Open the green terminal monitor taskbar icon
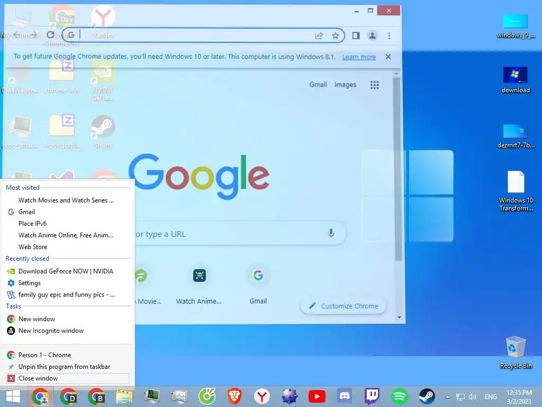This screenshot has width=542, height=407. pos(152,396)
